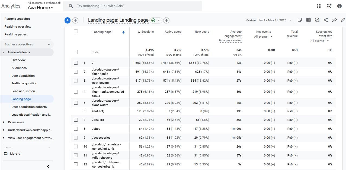Open the report status check dropdown
Image resolution: width=346 pixels, height=170 pixels.
(156, 20)
